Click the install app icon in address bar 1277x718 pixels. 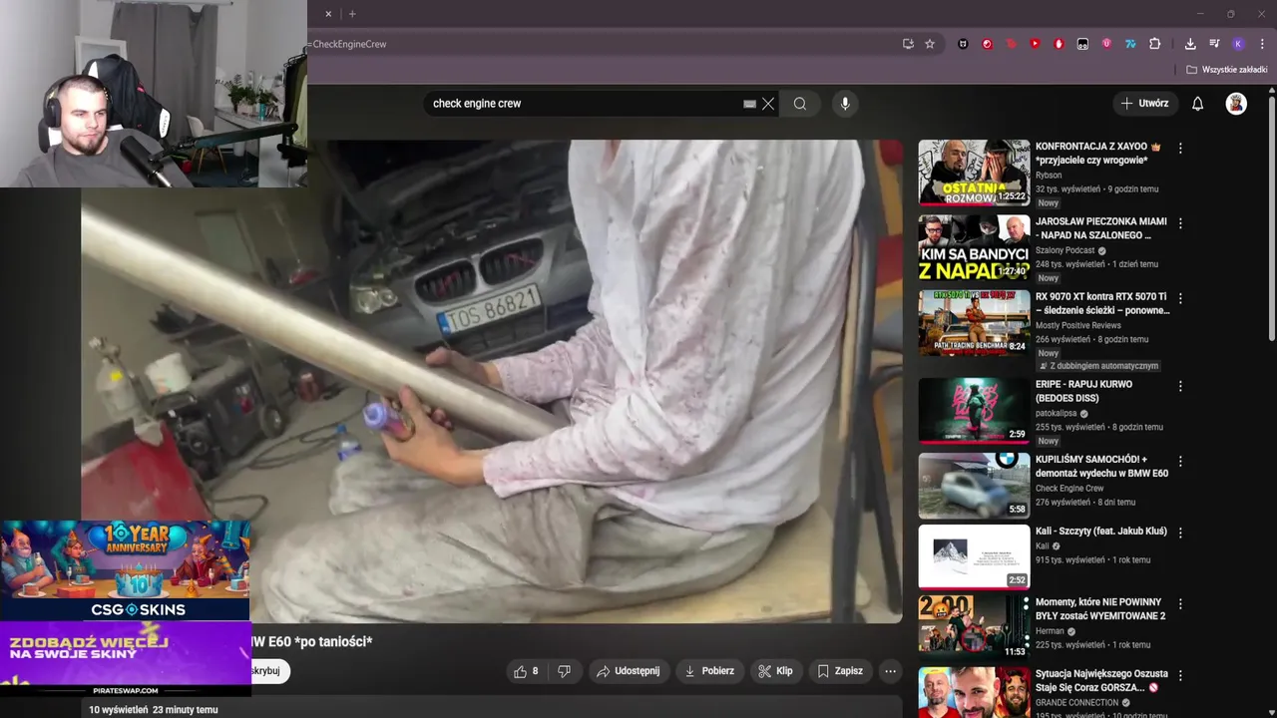coord(908,44)
